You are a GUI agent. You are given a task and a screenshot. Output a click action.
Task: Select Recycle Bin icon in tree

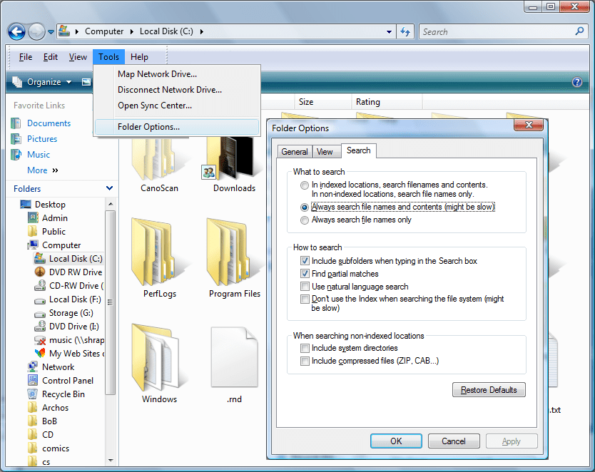[33, 394]
